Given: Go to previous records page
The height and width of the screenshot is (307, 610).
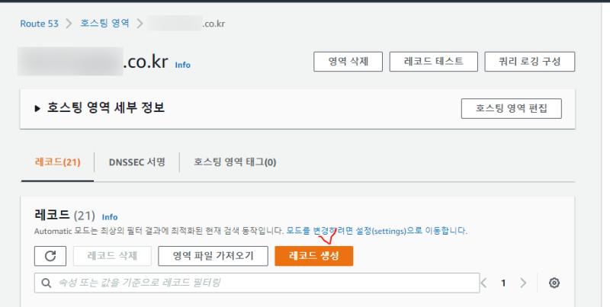Looking at the screenshot, I should 484,283.
